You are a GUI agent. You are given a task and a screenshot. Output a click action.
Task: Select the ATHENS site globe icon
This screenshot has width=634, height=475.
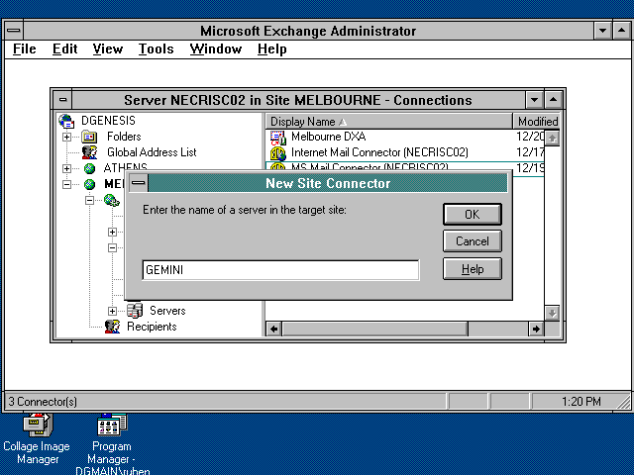tap(89, 168)
